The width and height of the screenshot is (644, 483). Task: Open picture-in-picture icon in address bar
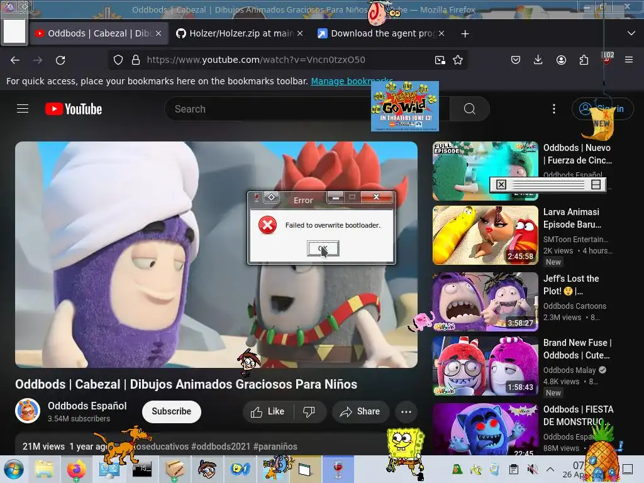440,60
